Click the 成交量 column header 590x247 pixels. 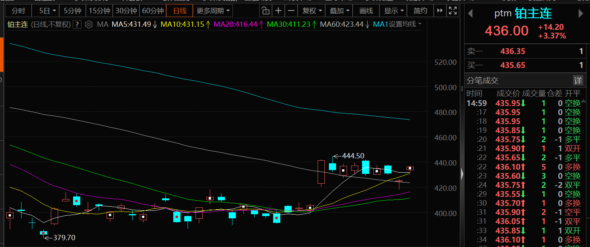tap(534, 94)
